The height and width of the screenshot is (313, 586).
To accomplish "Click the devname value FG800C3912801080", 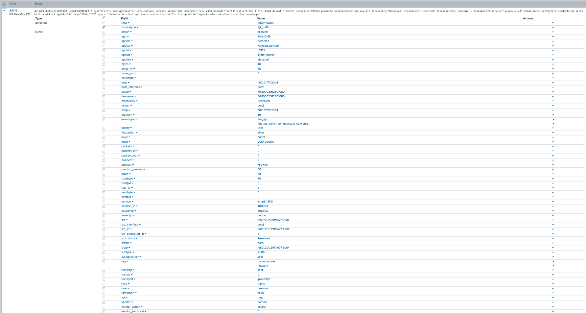I will [x=271, y=96].
